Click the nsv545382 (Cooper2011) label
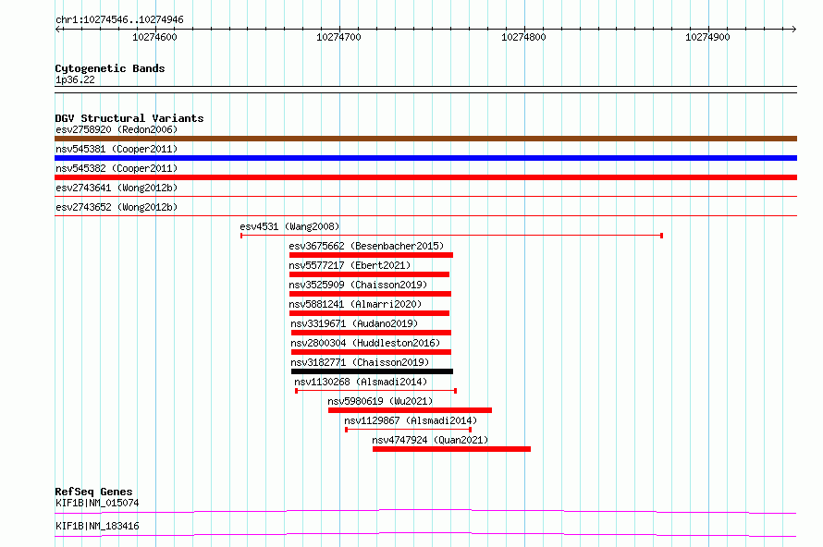This screenshot has width=823, height=547. (x=117, y=168)
